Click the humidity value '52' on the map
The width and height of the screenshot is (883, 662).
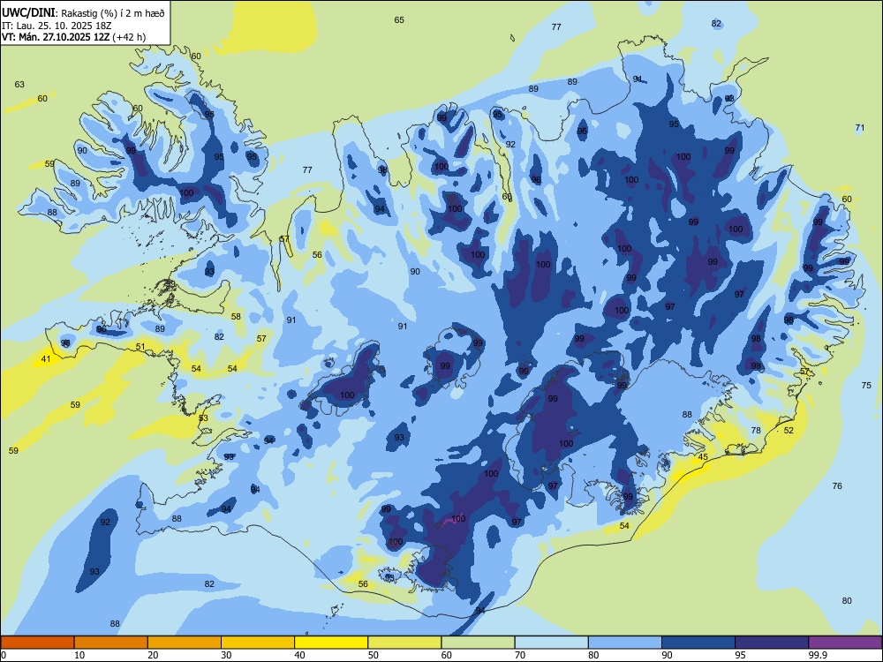[x=789, y=431]
